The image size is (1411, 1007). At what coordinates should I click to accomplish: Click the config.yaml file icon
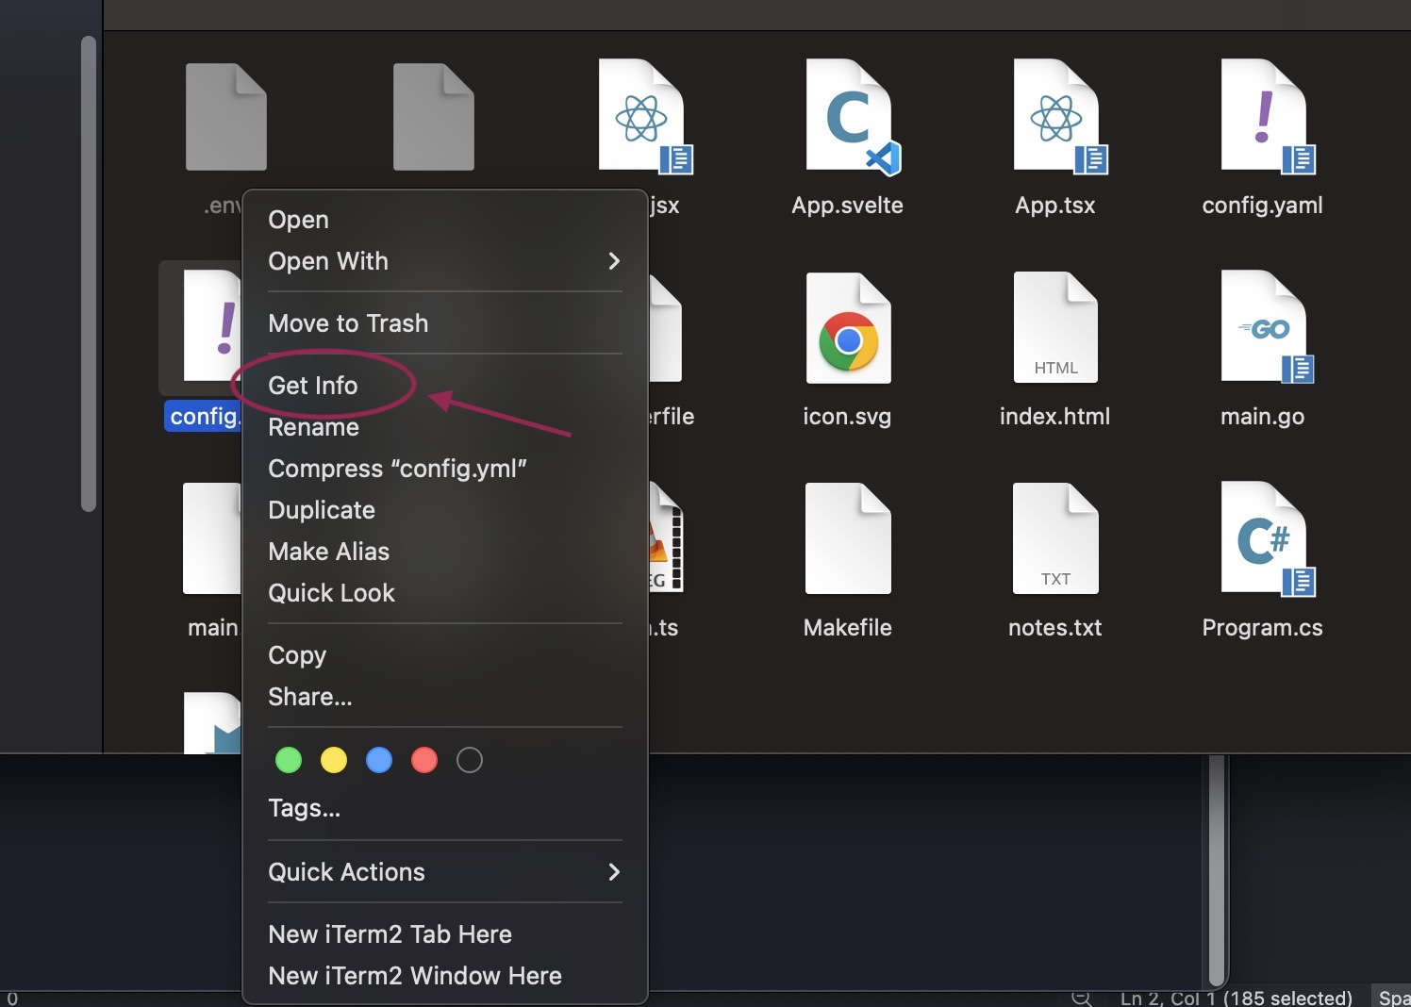pyautogui.click(x=1263, y=117)
